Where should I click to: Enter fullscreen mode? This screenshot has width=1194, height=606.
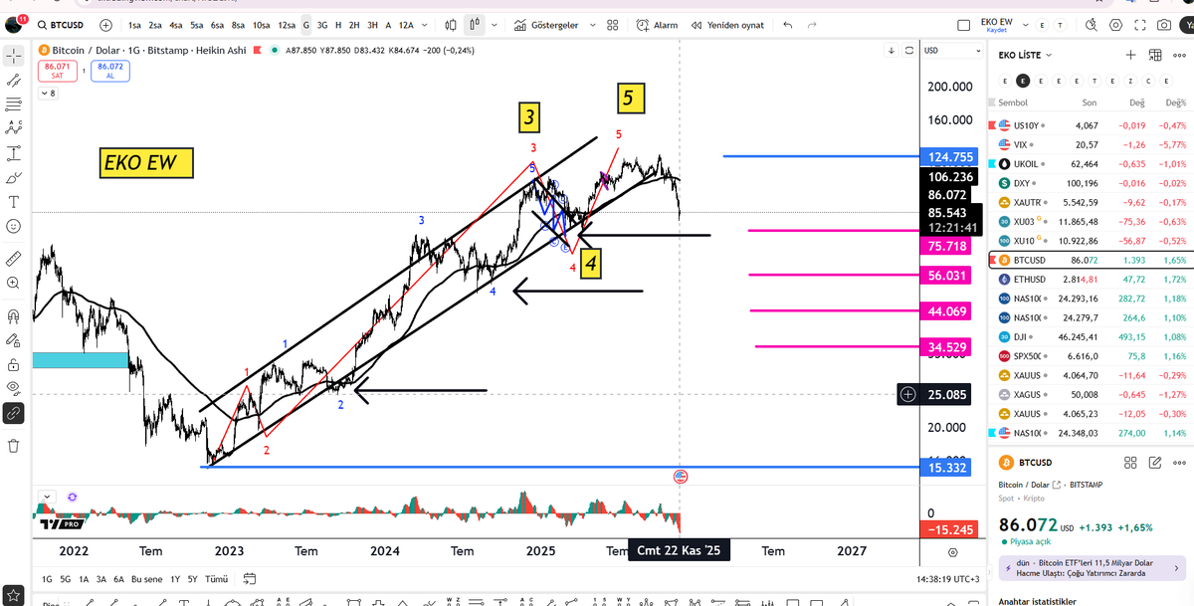coord(1140,25)
